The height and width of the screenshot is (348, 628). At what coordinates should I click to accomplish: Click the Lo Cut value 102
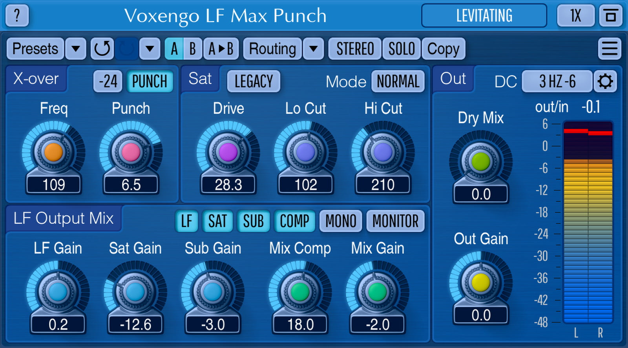tap(305, 184)
